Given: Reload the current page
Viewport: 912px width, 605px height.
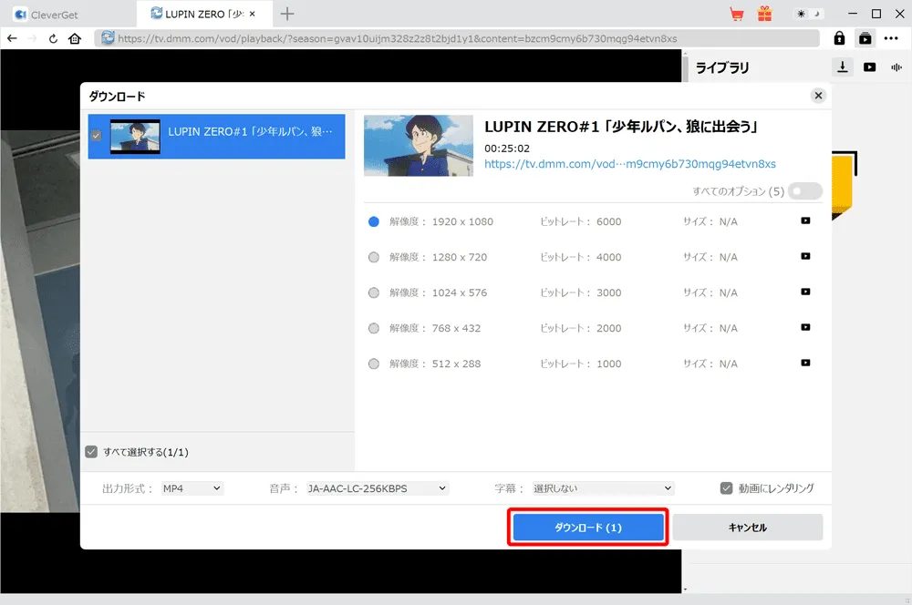Looking at the screenshot, I should (53, 39).
